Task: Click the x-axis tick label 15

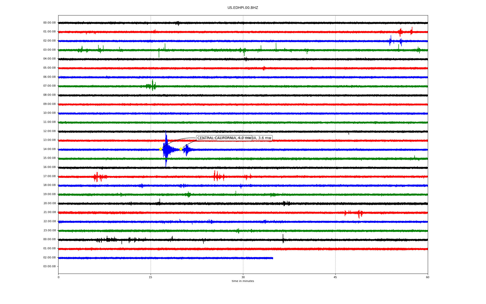Action: pos(151,277)
